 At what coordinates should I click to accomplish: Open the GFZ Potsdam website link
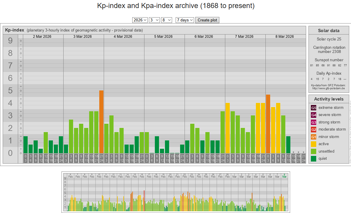[328, 88]
